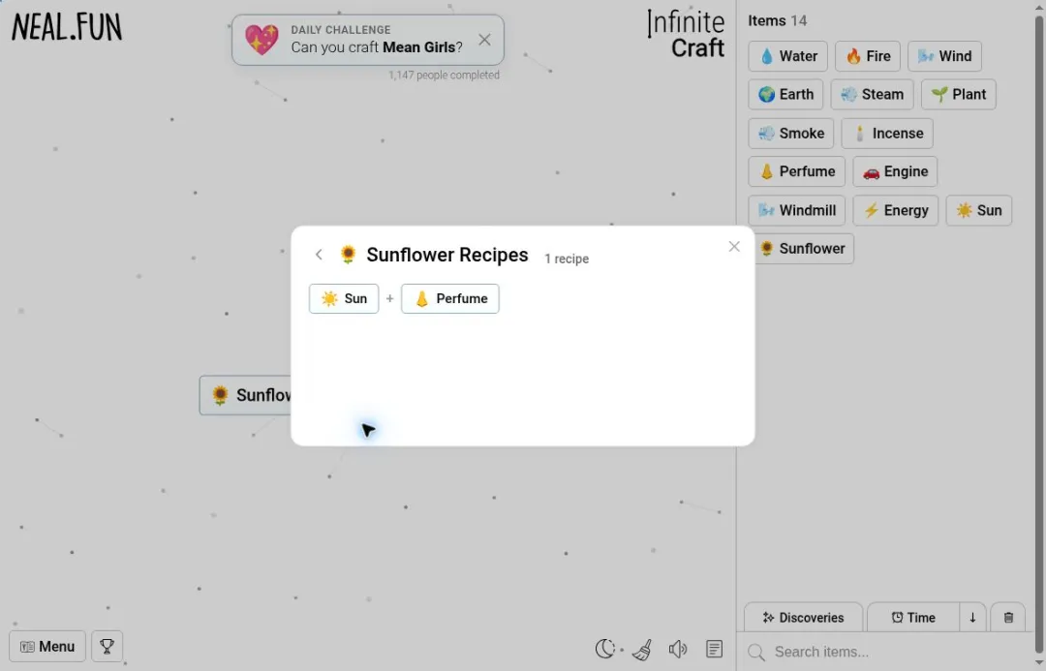Close the Sunflower Recipes dialog

click(x=734, y=247)
